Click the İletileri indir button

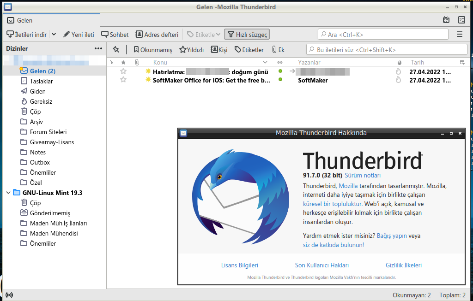click(x=26, y=34)
